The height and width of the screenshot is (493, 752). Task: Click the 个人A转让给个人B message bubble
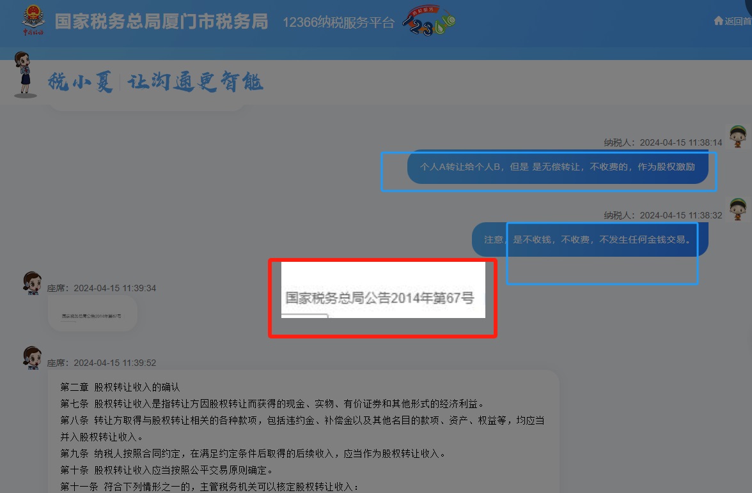click(556, 167)
